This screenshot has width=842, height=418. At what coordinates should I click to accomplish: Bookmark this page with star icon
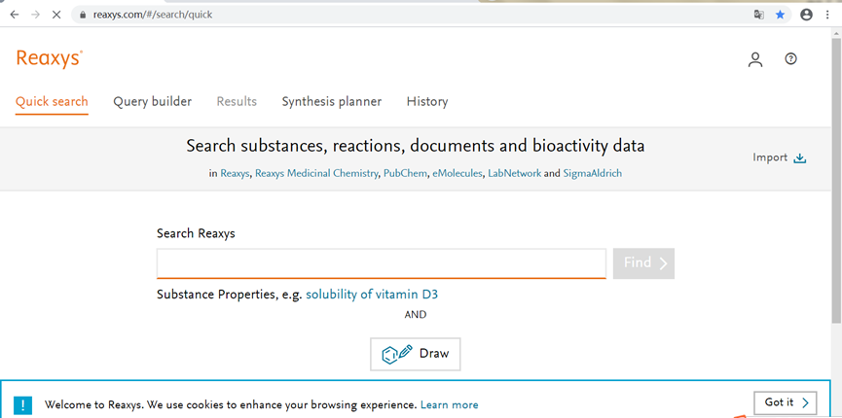[x=780, y=15]
